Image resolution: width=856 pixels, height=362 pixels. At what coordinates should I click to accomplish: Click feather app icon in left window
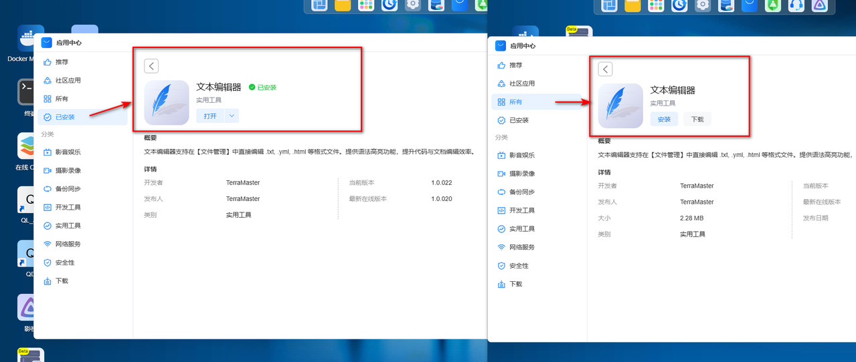point(166,103)
